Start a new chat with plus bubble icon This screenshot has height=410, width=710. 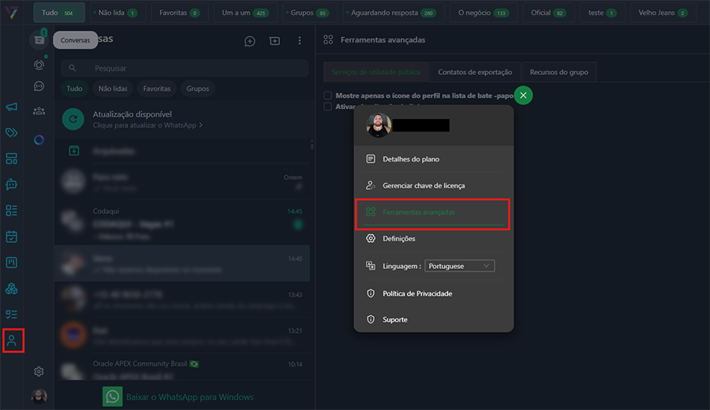pyautogui.click(x=249, y=41)
